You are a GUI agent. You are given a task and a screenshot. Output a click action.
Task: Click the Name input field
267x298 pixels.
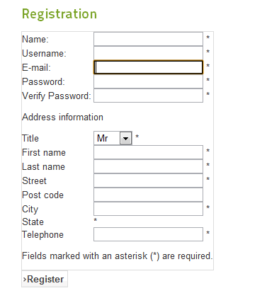(x=148, y=39)
